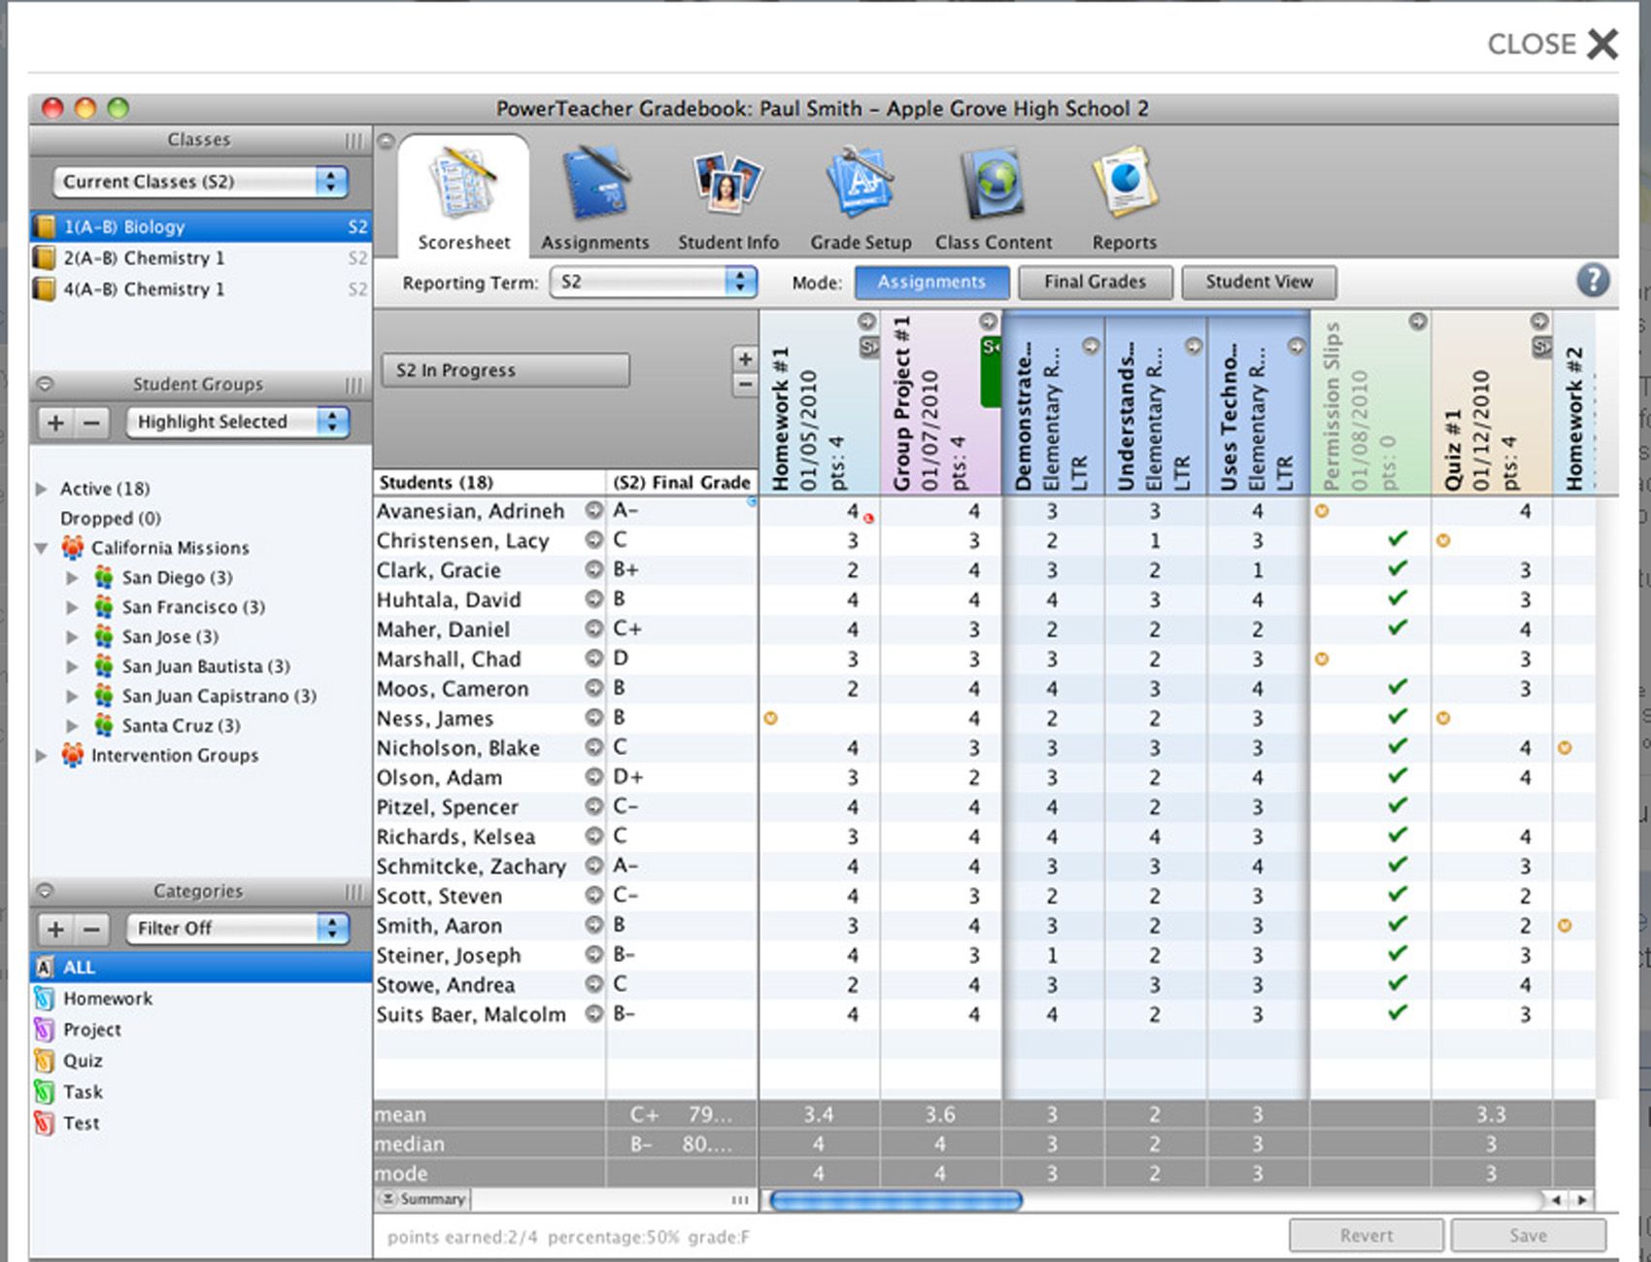1651x1262 pixels.
Task: Expand the Active (18) tree node
Action: (41, 489)
